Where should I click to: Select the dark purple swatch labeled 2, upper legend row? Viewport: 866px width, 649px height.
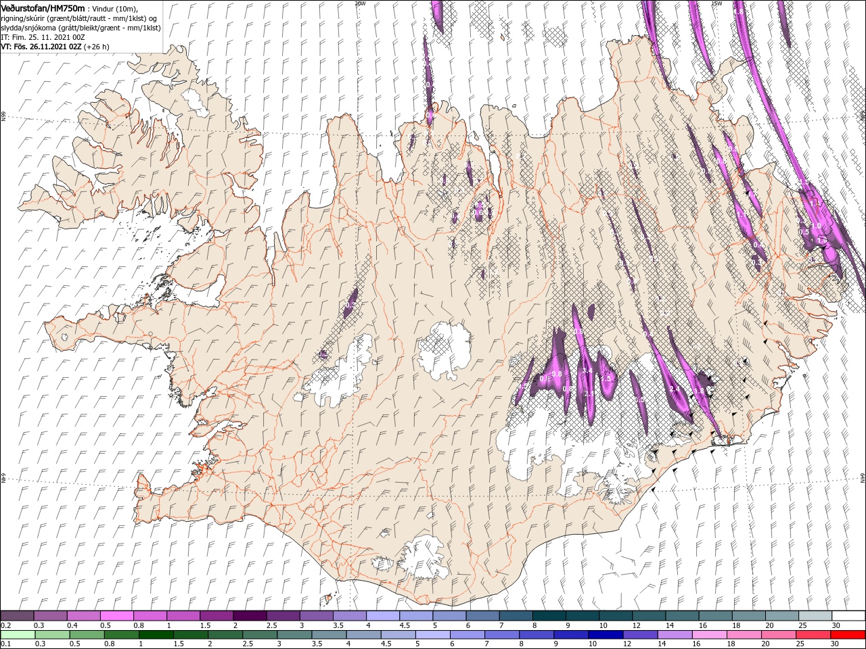(x=250, y=616)
